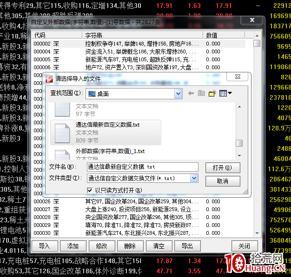Toggle 以只读方式打开 checkbox
The image size is (291, 277).
(90, 190)
